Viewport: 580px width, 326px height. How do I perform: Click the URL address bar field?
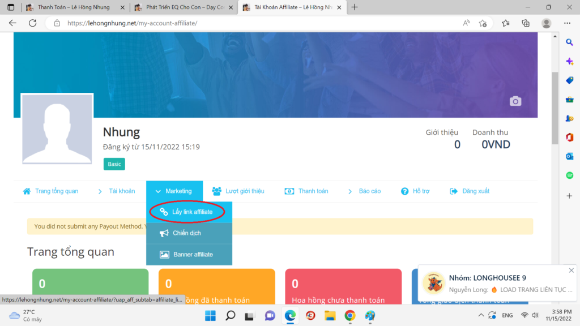pos(255,23)
